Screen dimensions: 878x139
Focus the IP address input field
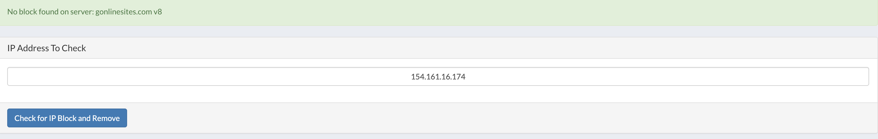tap(438, 76)
